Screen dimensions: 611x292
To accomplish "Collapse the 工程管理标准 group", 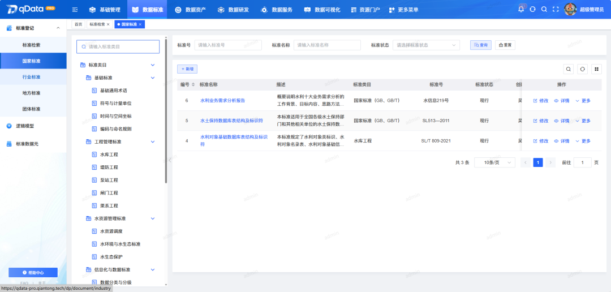I will point(153,142).
